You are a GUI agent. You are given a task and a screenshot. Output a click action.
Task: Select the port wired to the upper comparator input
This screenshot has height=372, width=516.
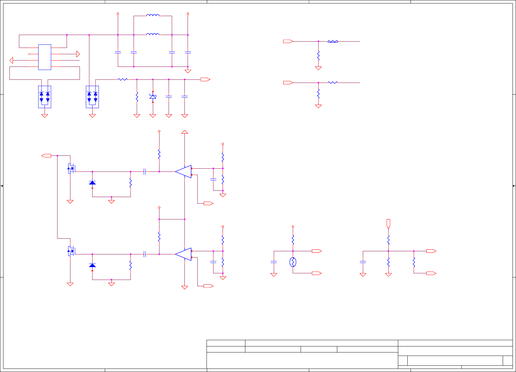click(x=208, y=203)
